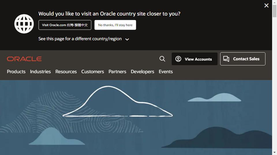Close the country site banner
The image size is (277, 155).
click(266, 5)
